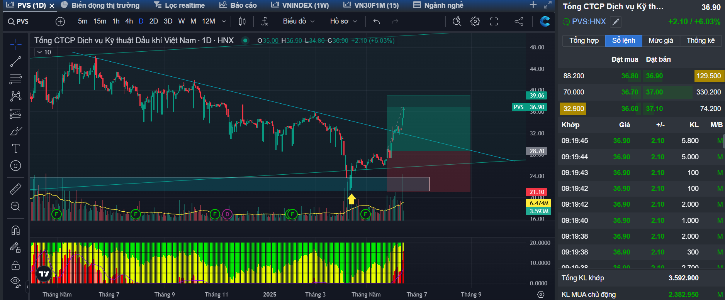Viewport: 725px width, 300px height.
Task: Switch to the 4h timeframe
Action: 129,22
